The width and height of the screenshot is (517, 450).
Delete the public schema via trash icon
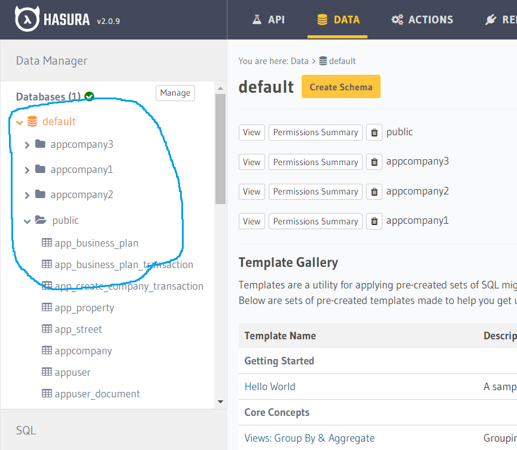point(374,132)
